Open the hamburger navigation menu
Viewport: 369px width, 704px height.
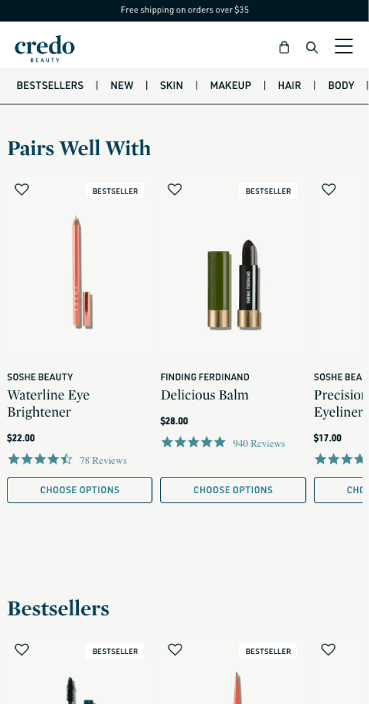[343, 46]
